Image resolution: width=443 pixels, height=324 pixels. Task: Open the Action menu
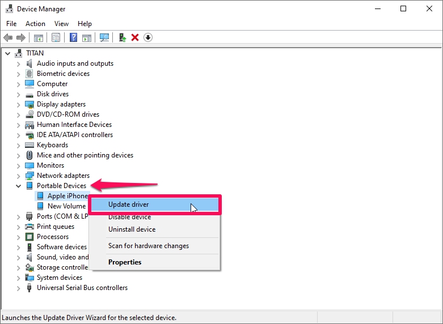pyautogui.click(x=35, y=24)
